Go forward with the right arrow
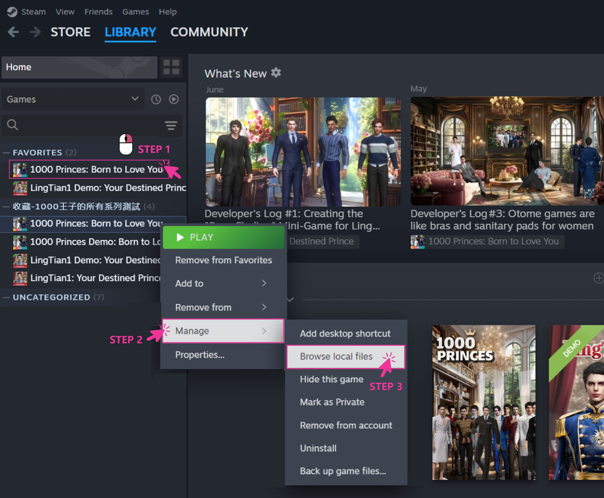 [x=35, y=32]
